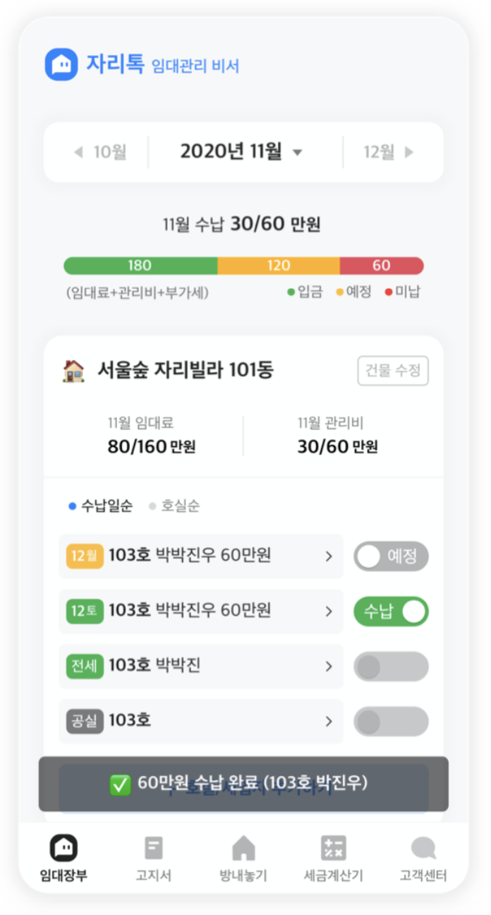Click the 건물 수정 button

393,371
